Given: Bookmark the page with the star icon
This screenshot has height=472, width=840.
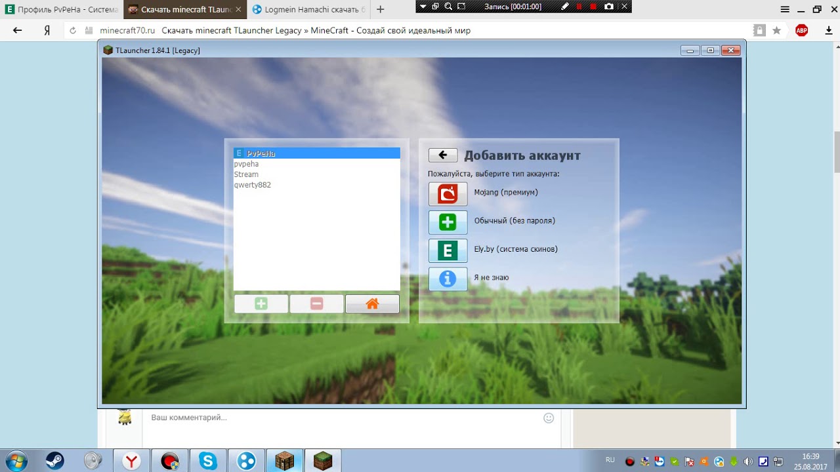Looking at the screenshot, I should (x=777, y=30).
